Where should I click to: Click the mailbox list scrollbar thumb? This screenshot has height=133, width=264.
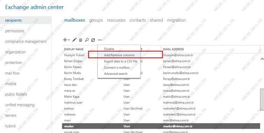tap(262, 100)
